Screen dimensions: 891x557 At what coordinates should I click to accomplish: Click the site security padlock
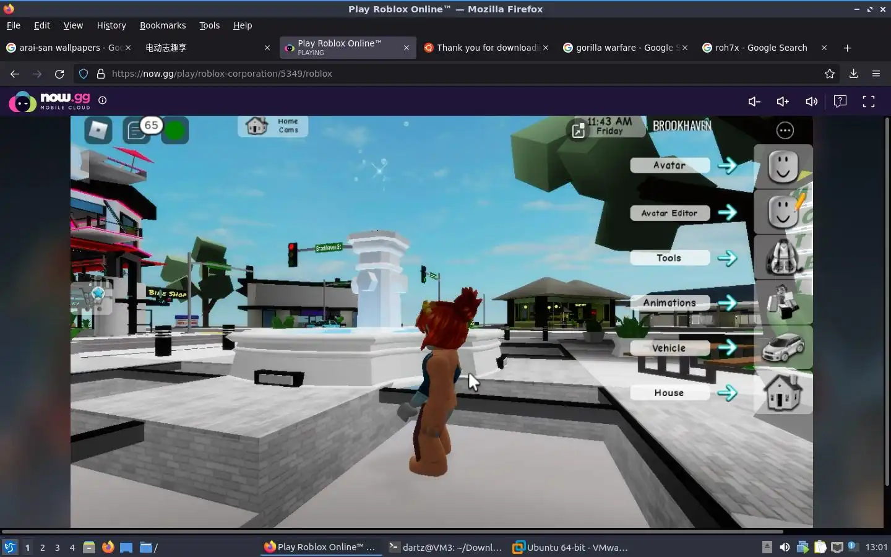click(101, 74)
